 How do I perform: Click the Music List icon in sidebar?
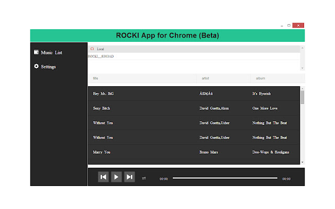[x=36, y=52]
